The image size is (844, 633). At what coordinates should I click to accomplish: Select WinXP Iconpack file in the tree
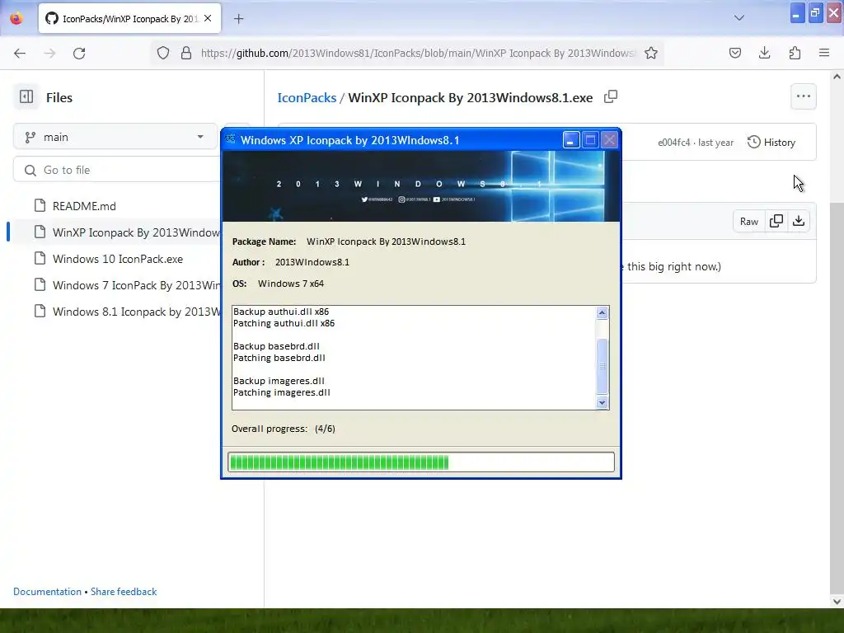tap(127, 232)
